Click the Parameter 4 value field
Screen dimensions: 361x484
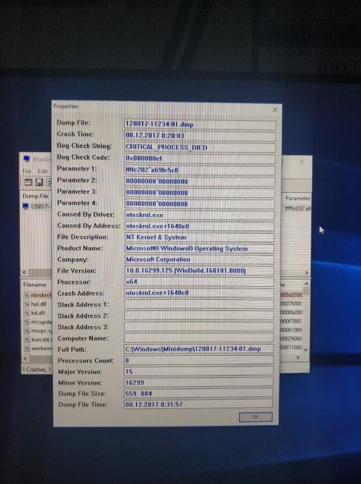[x=199, y=204]
